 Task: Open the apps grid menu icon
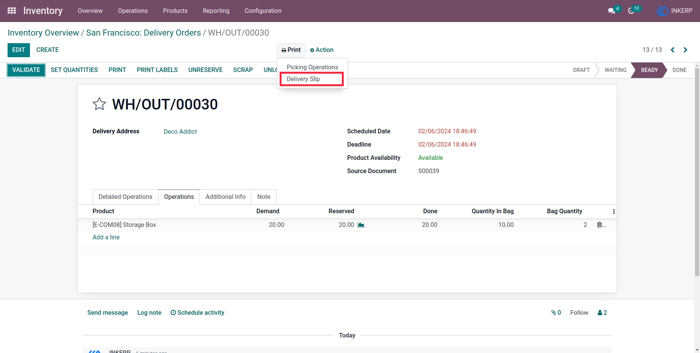click(x=12, y=11)
